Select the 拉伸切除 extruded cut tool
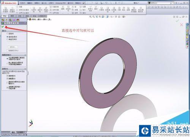 34,10
